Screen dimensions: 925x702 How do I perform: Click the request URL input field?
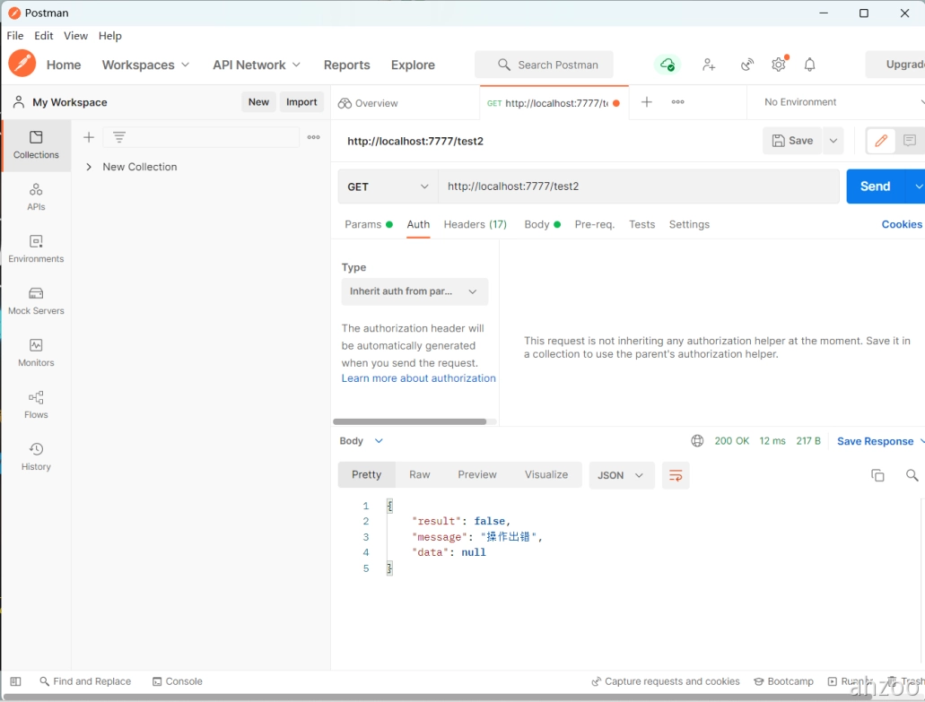coord(637,186)
